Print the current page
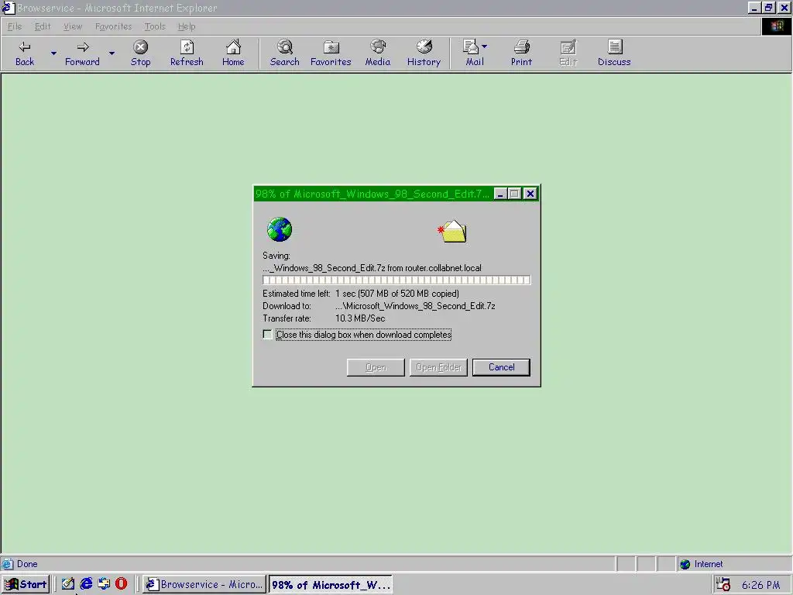793x595 pixels. coord(521,53)
